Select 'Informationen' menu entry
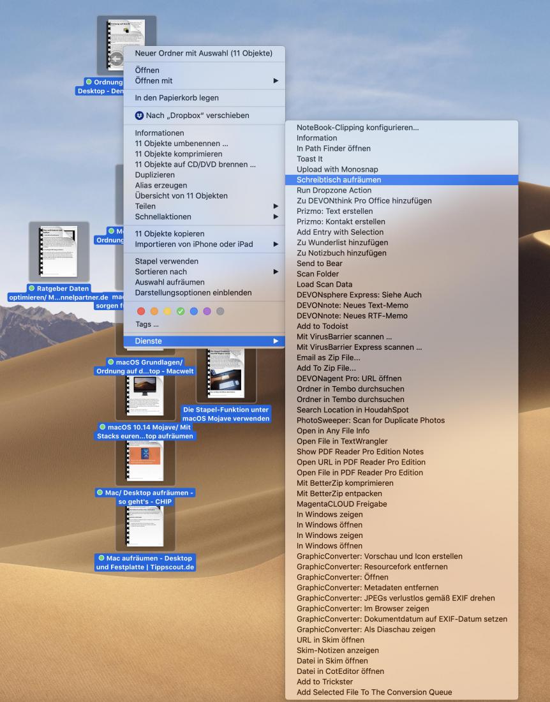Screen dimensions: 550x702 click(204, 133)
